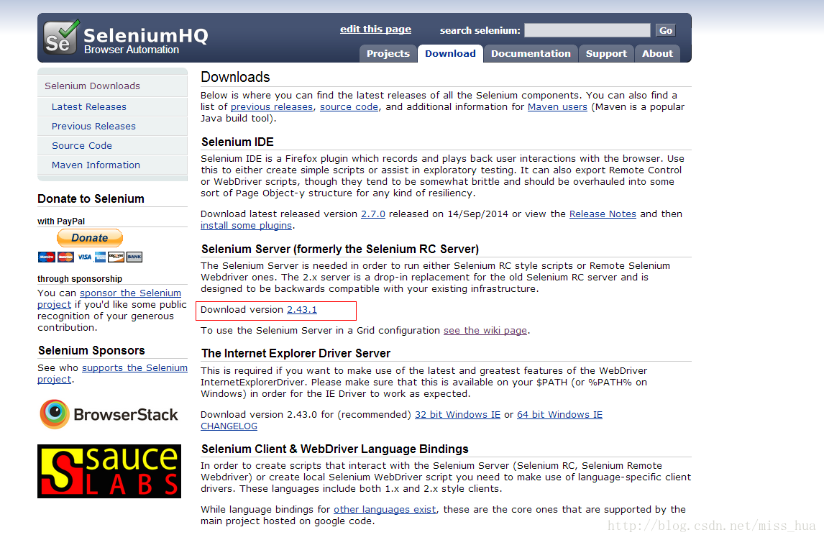This screenshot has height=540, width=824.
Task: Click the 'Selenium Sponsors' heading
Action: tap(91, 350)
